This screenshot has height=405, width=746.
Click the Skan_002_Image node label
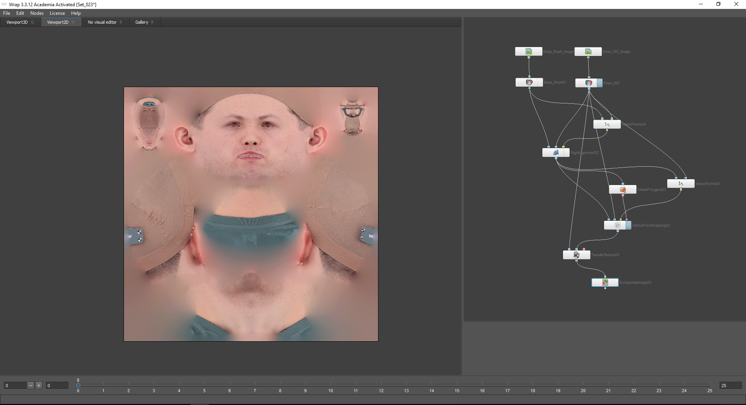pos(617,52)
